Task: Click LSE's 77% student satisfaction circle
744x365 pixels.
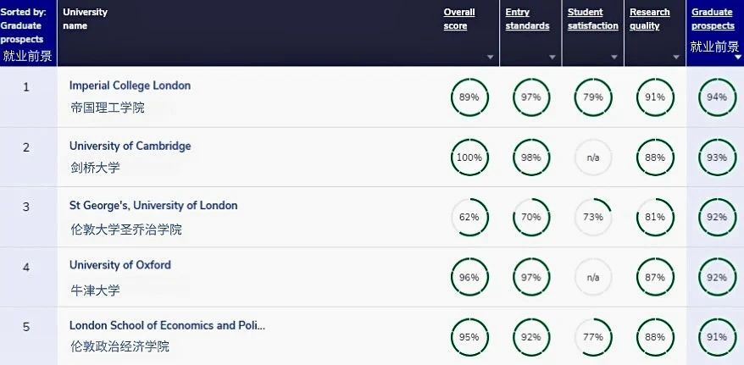Action: tap(593, 337)
